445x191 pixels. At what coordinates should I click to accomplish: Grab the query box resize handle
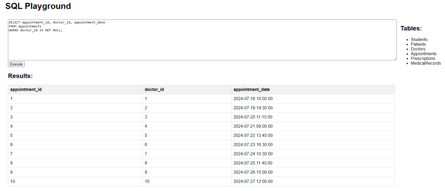(x=395, y=59)
